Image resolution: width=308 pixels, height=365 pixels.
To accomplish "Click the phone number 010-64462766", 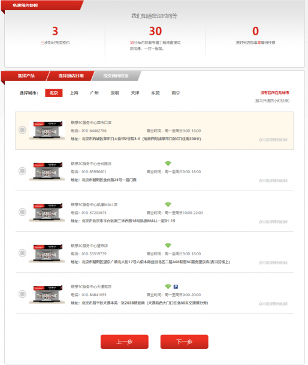I will (94, 131).
